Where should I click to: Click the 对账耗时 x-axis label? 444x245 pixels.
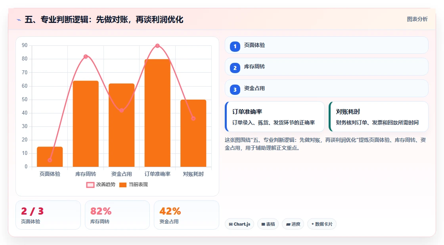coord(193,174)
